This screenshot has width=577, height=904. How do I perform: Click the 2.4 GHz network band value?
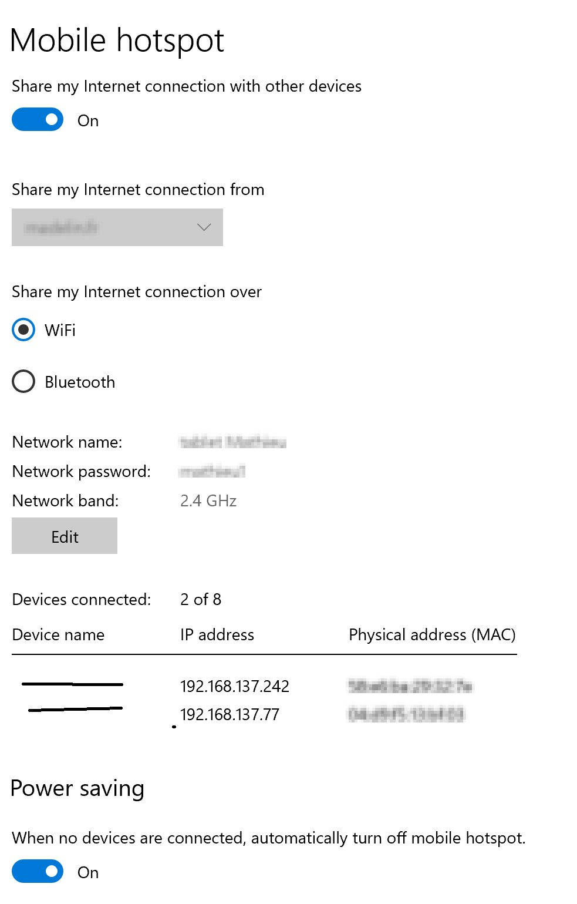[208, 500]
